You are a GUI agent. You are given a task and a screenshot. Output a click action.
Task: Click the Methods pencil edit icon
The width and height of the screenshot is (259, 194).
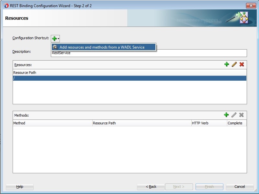[234, 115]
